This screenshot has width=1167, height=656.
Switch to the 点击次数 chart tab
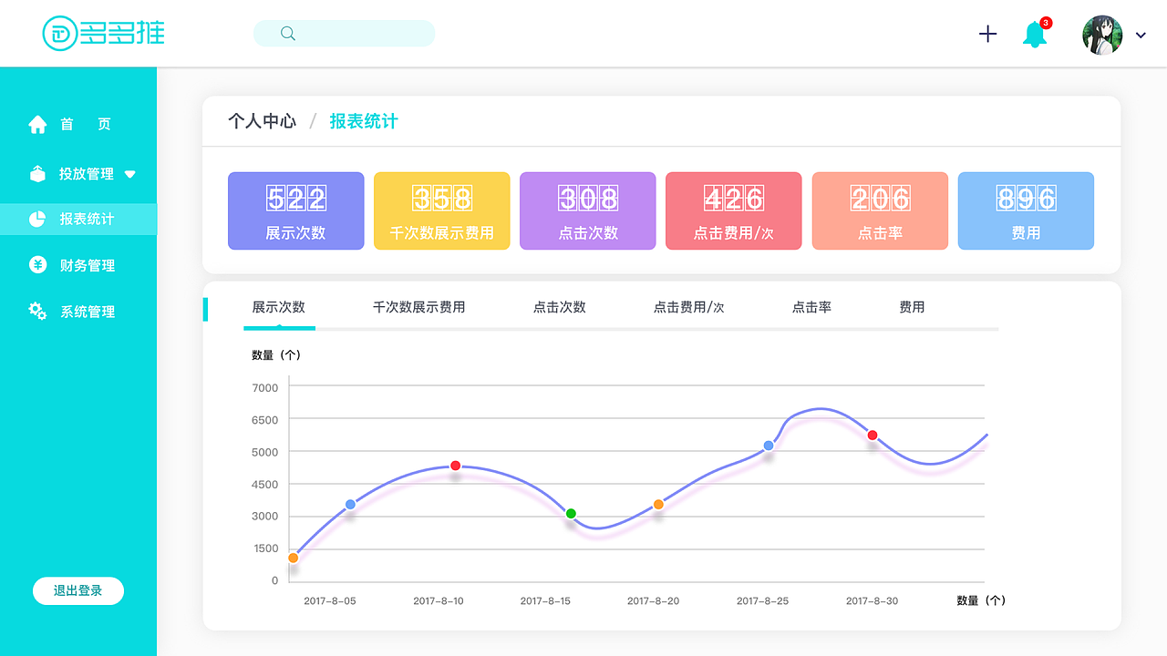(560, 307)
